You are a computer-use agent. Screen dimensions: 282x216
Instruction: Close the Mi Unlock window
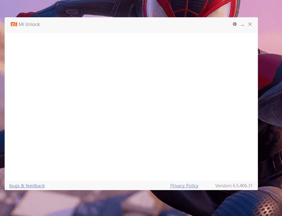tap(250, 24)
